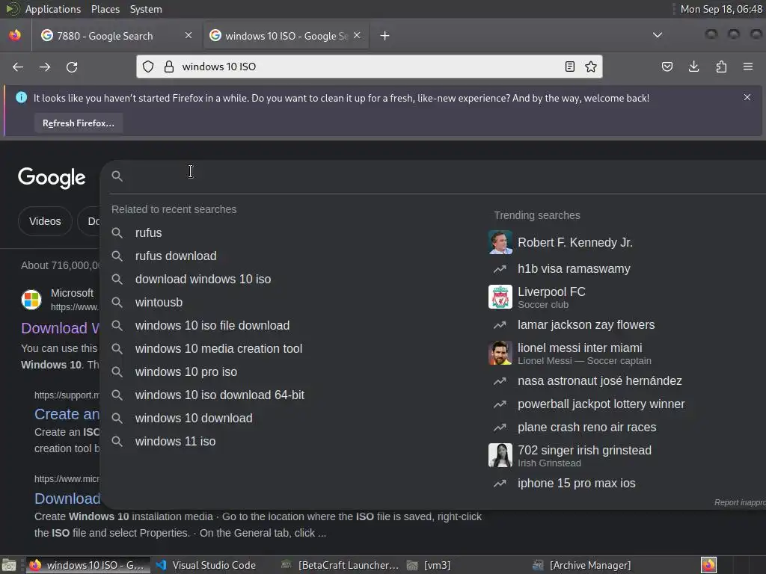This screenshot has width=766, height=574.
Task: Select trending search nasa astronaut josé hernández
Action: coord(599,381)
